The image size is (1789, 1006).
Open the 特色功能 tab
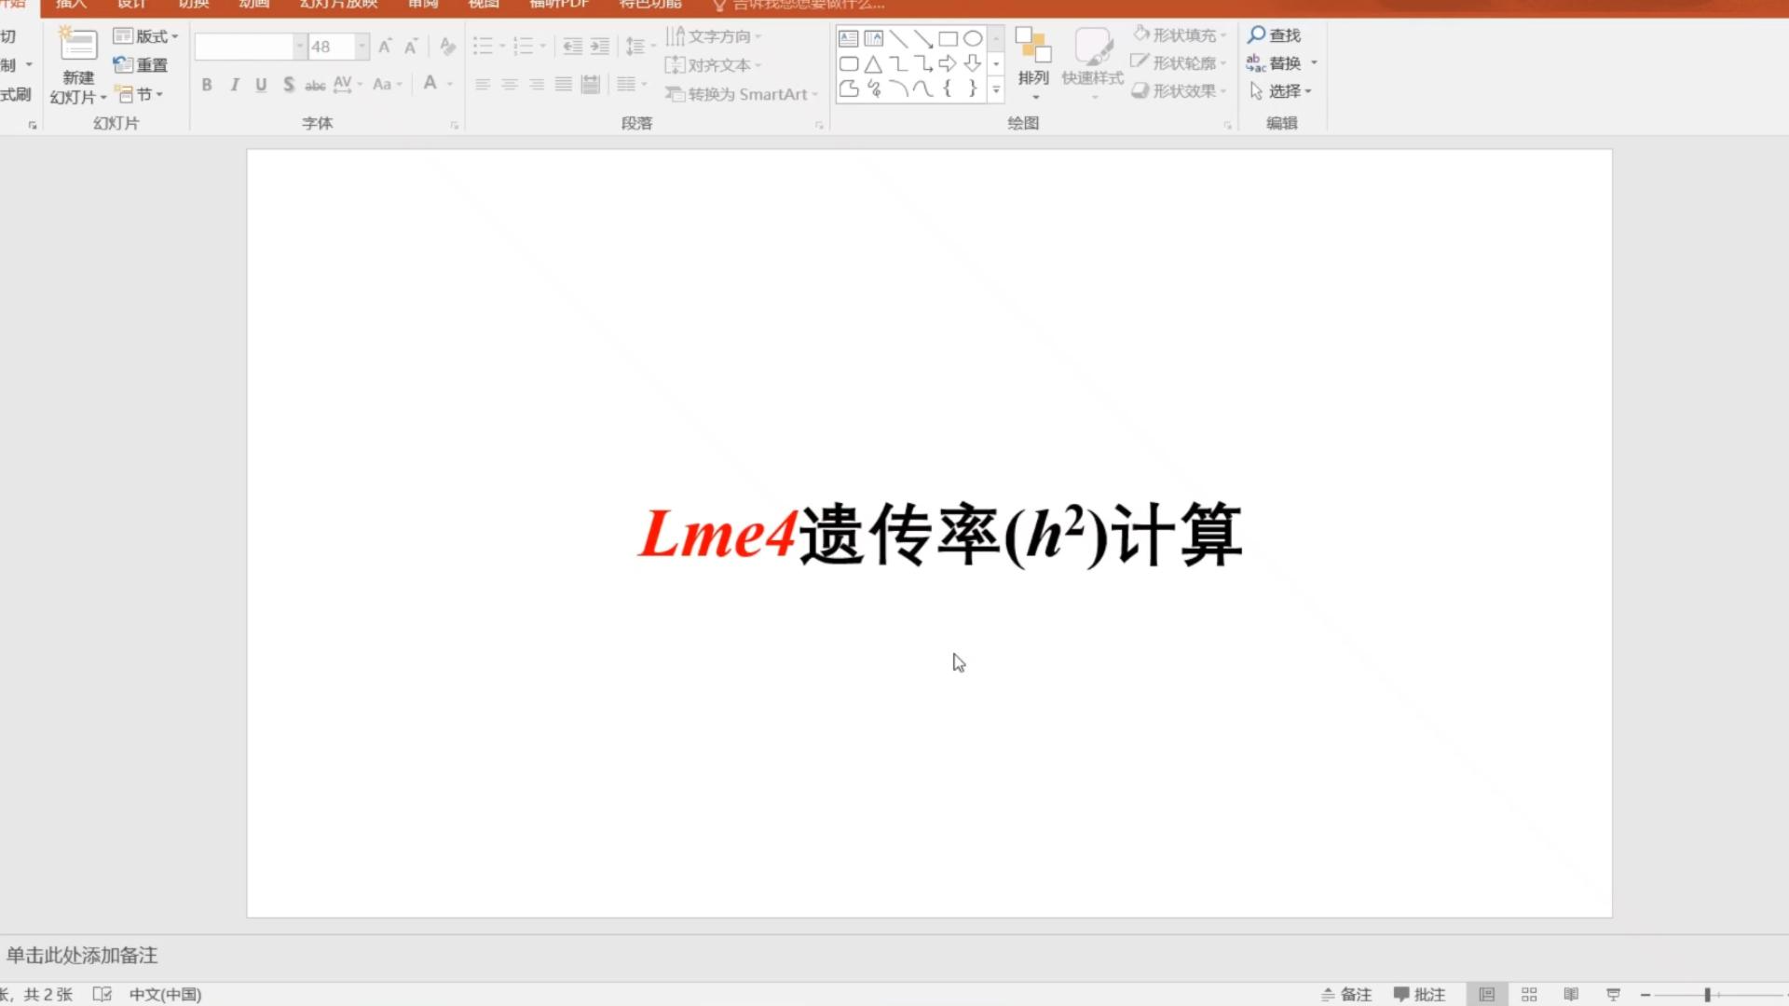pos(650,5)
